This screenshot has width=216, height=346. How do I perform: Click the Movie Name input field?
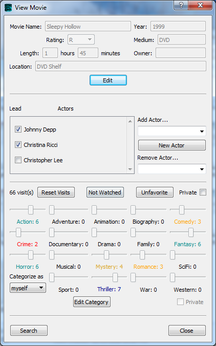(x=88, y=27)
